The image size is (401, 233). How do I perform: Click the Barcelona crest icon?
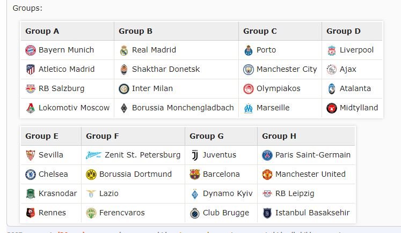point(194,175)
